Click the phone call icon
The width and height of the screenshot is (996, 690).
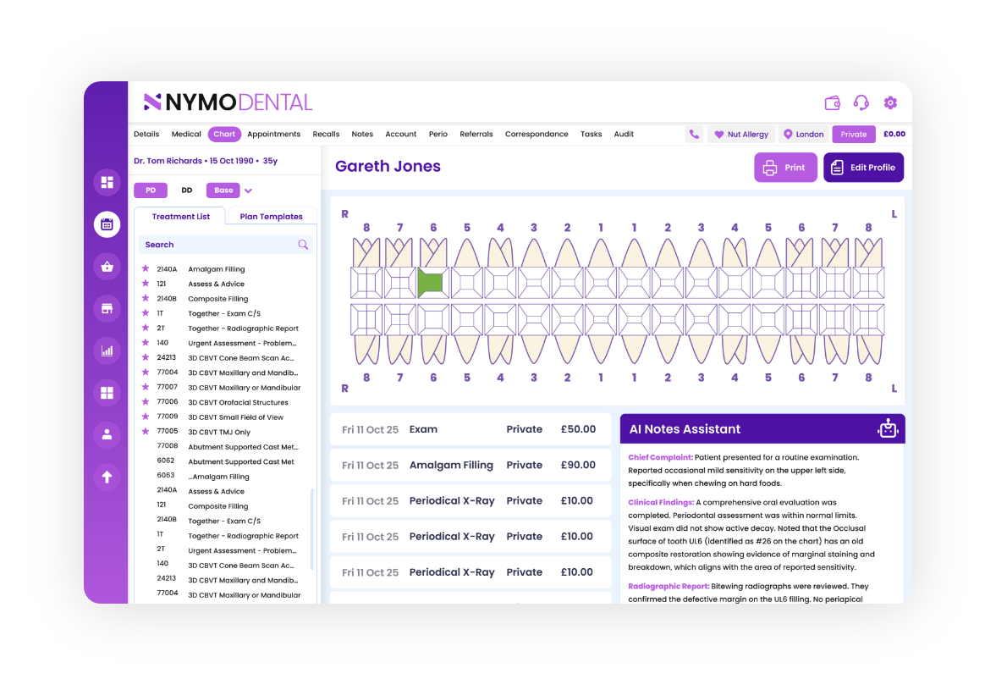click(x=694, y=134)
